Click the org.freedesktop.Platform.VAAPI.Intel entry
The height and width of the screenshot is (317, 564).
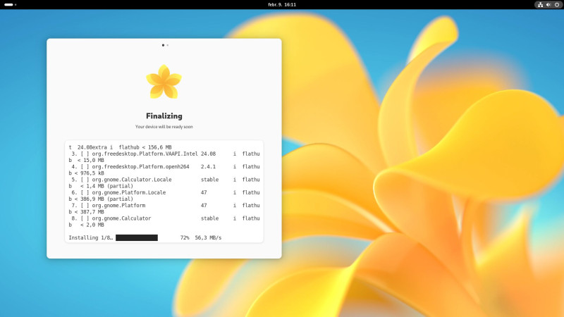point(145,154)
